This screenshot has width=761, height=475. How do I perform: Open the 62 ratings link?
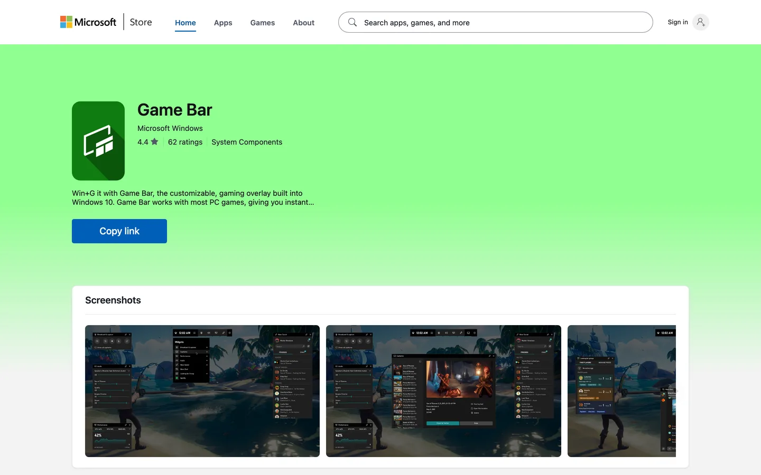(185, 142)
